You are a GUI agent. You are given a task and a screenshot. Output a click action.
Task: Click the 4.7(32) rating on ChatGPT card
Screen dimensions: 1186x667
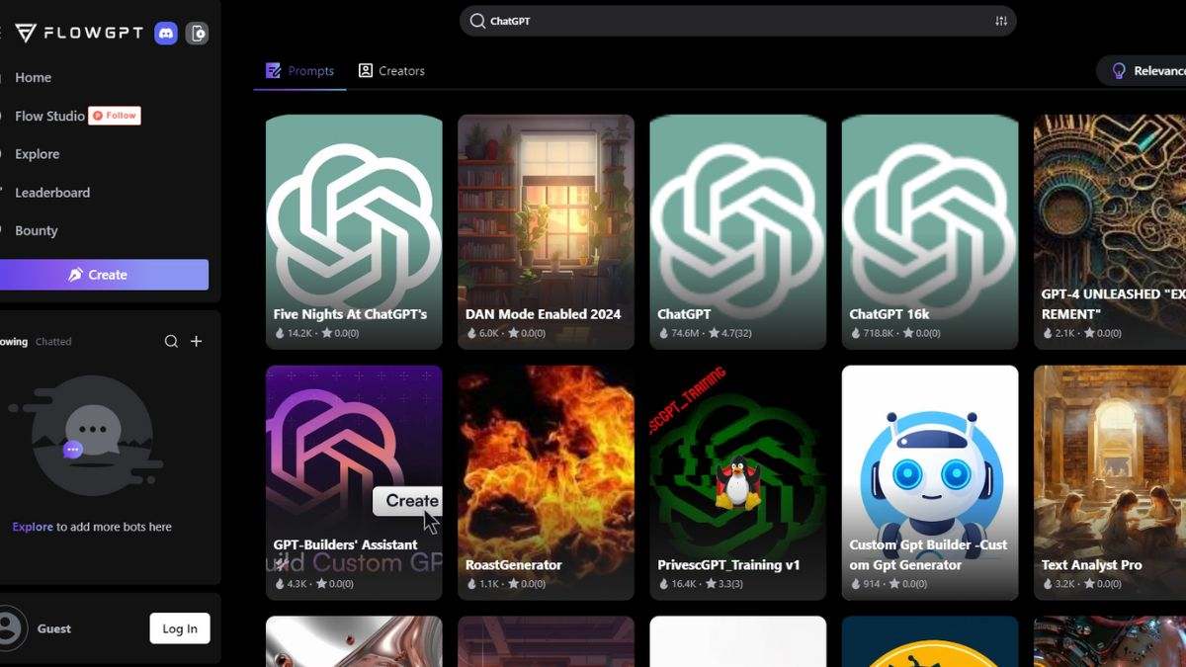(x=730, y=334)
